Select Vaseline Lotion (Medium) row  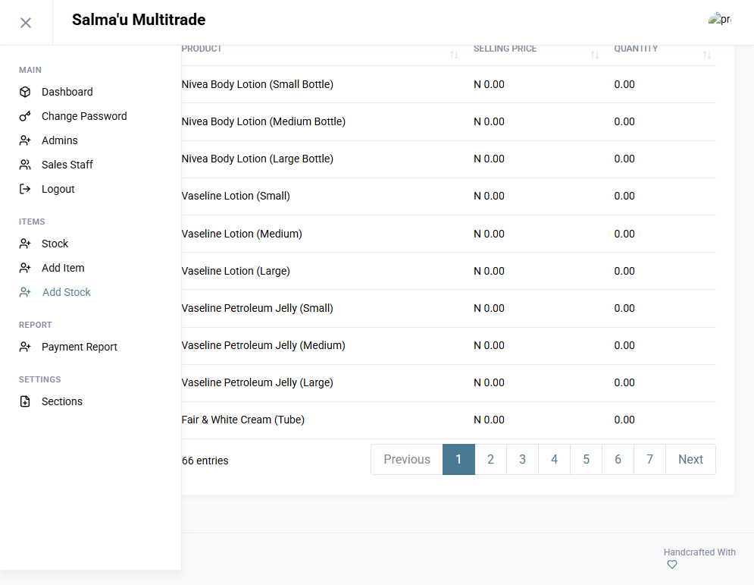(449, 234)
